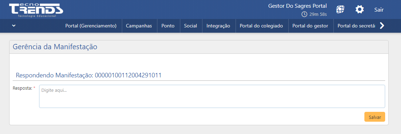The width and height of the screenshot is (401, 134).
Task: Click the 29m 58s session time
Action: pyautogui.click(x=318, y=14)
